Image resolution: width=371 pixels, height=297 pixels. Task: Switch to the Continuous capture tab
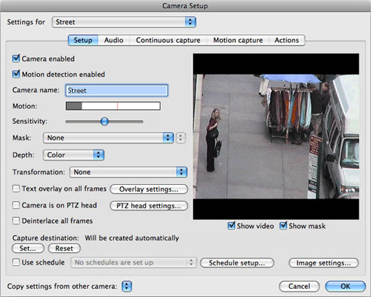168,41
